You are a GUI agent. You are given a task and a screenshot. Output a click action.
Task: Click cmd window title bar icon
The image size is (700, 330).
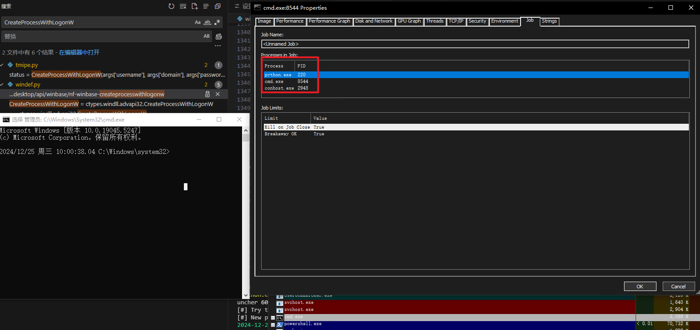click(x=6, y=120)
